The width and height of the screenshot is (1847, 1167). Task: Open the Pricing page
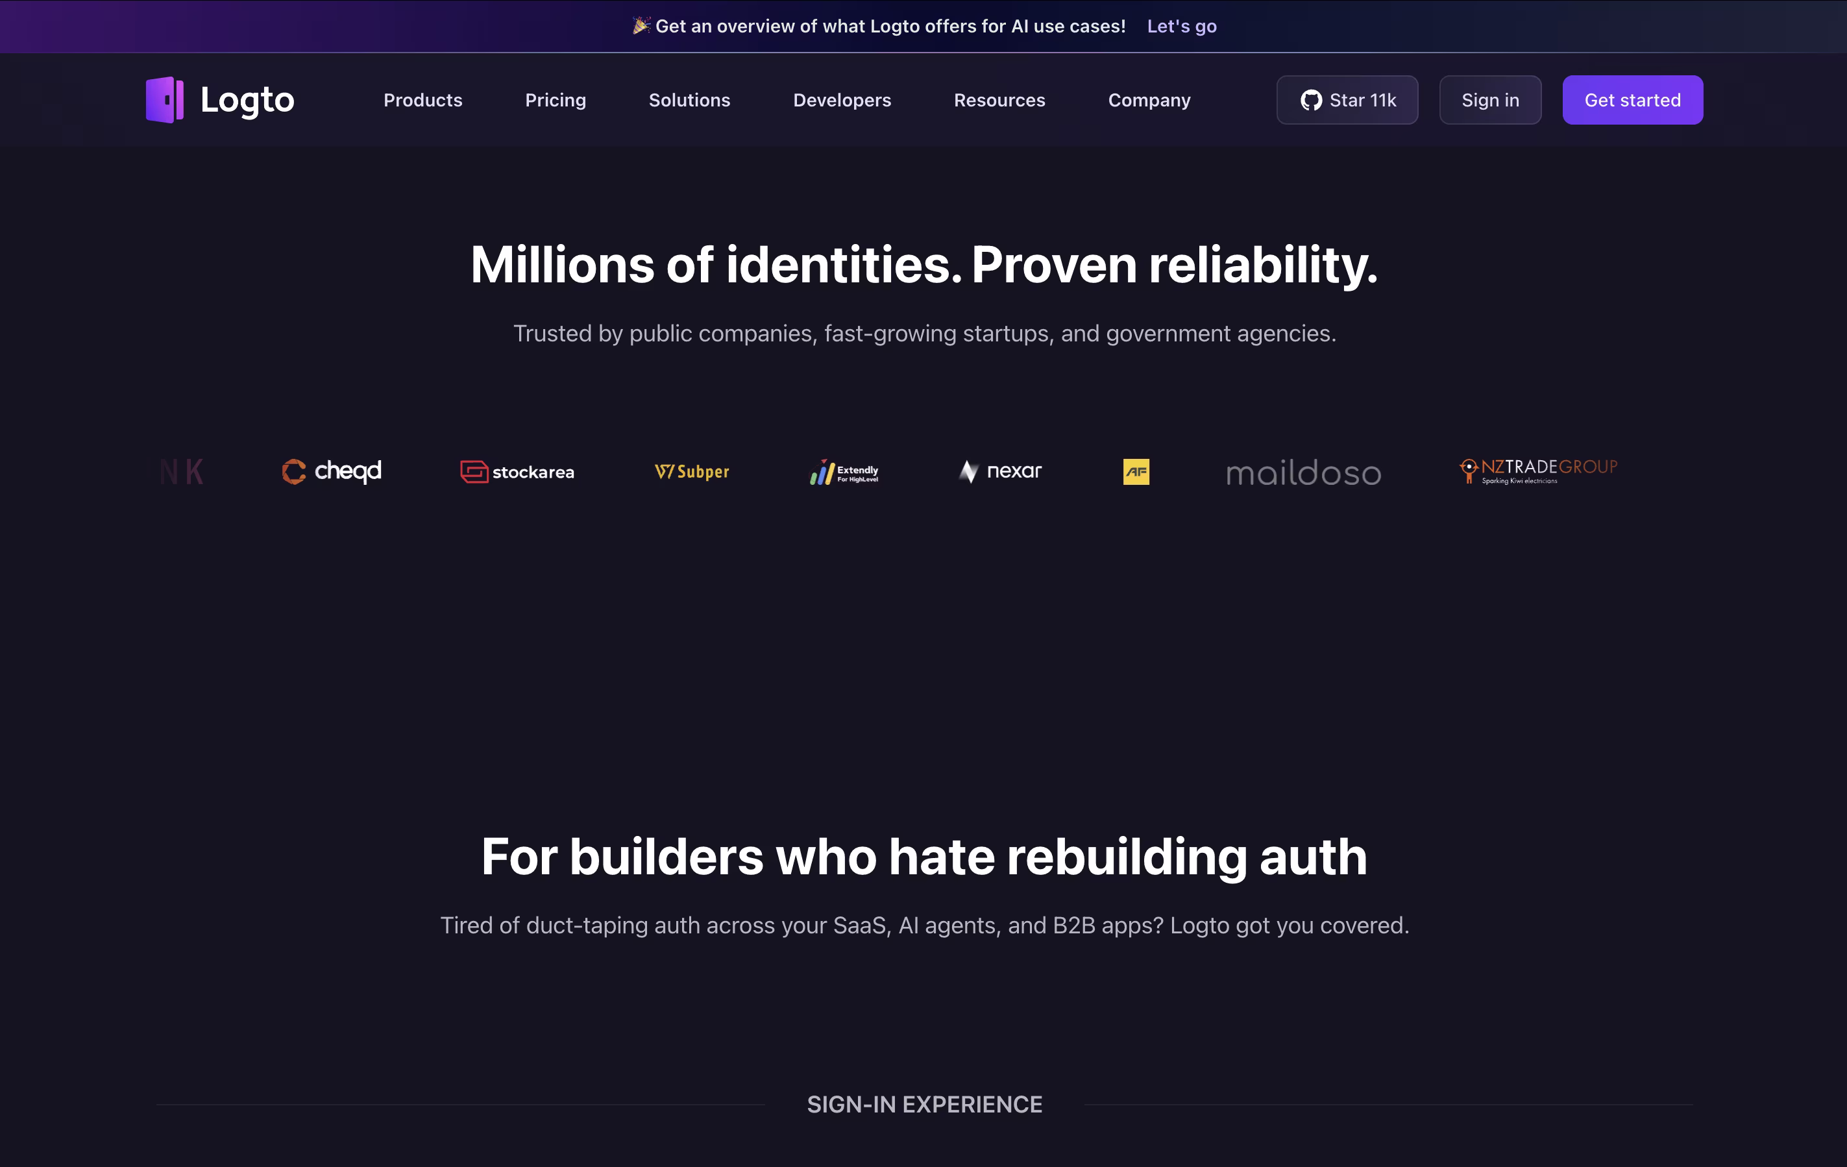pos(556,101)
